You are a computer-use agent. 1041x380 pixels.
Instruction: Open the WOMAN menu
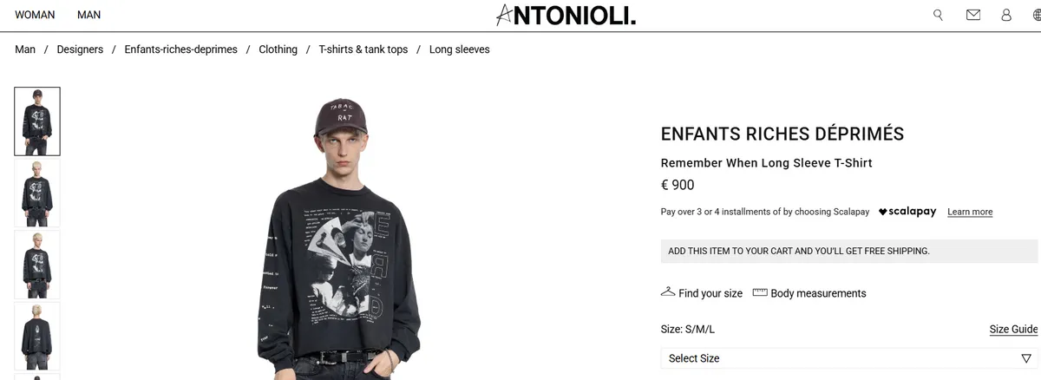coord(35,15)
